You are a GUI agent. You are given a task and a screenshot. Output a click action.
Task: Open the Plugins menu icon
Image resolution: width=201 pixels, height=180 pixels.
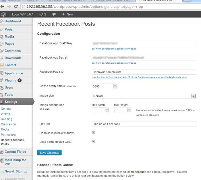click(x=2, y=80)
